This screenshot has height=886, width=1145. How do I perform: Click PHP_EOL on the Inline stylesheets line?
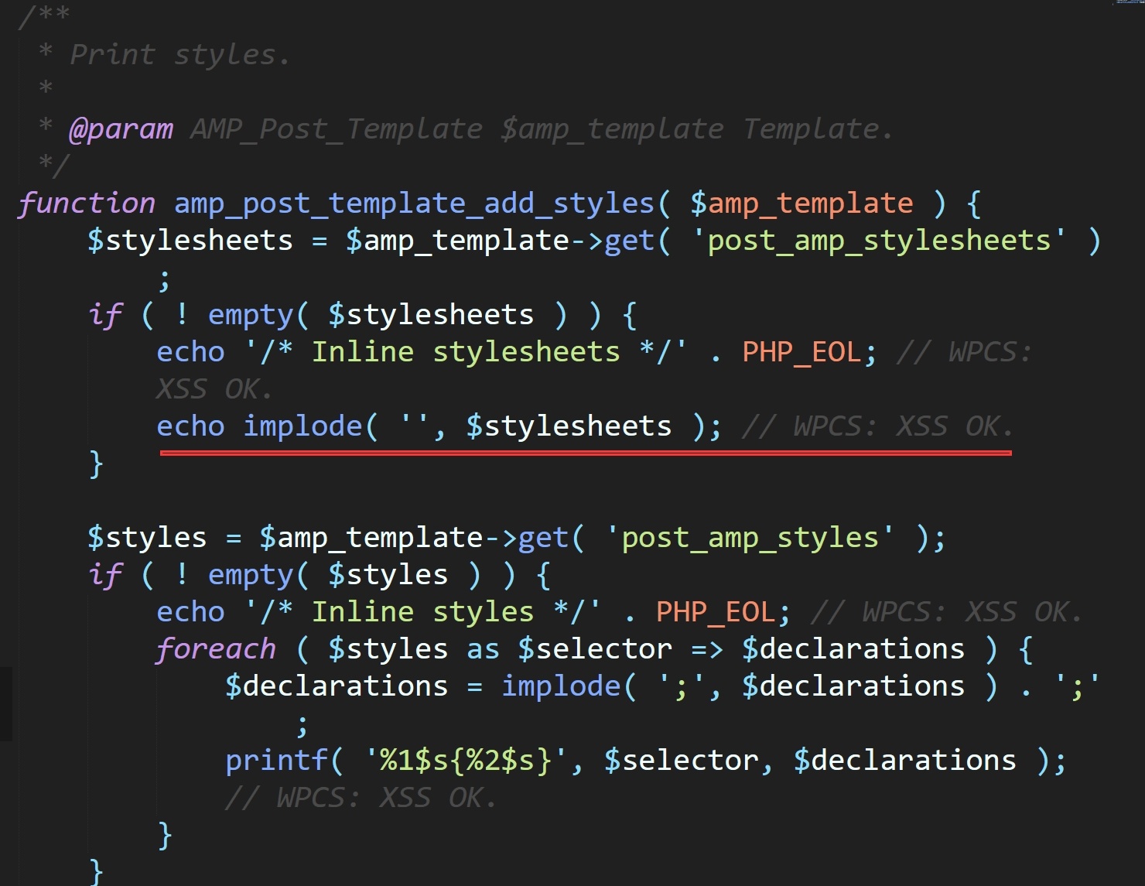click(801, 352)
